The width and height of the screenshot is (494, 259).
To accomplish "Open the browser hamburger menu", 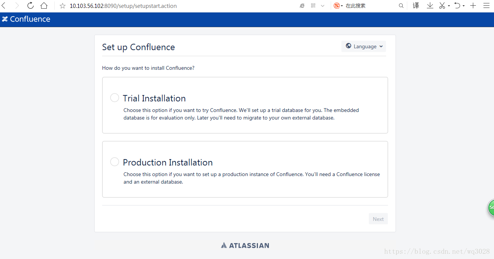I will pyautogui.click(x=486, y=6).
